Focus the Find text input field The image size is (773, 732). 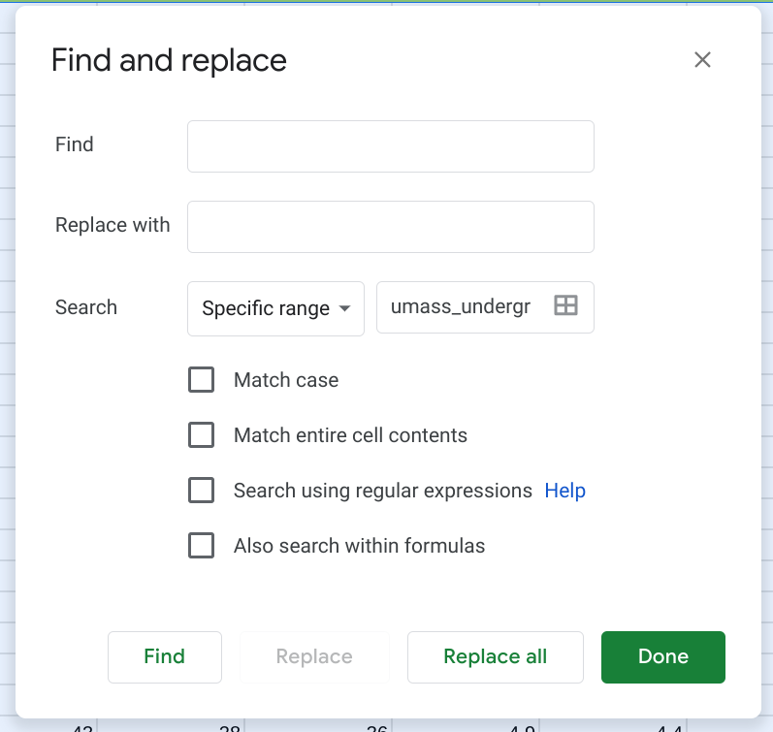(390, 146)
